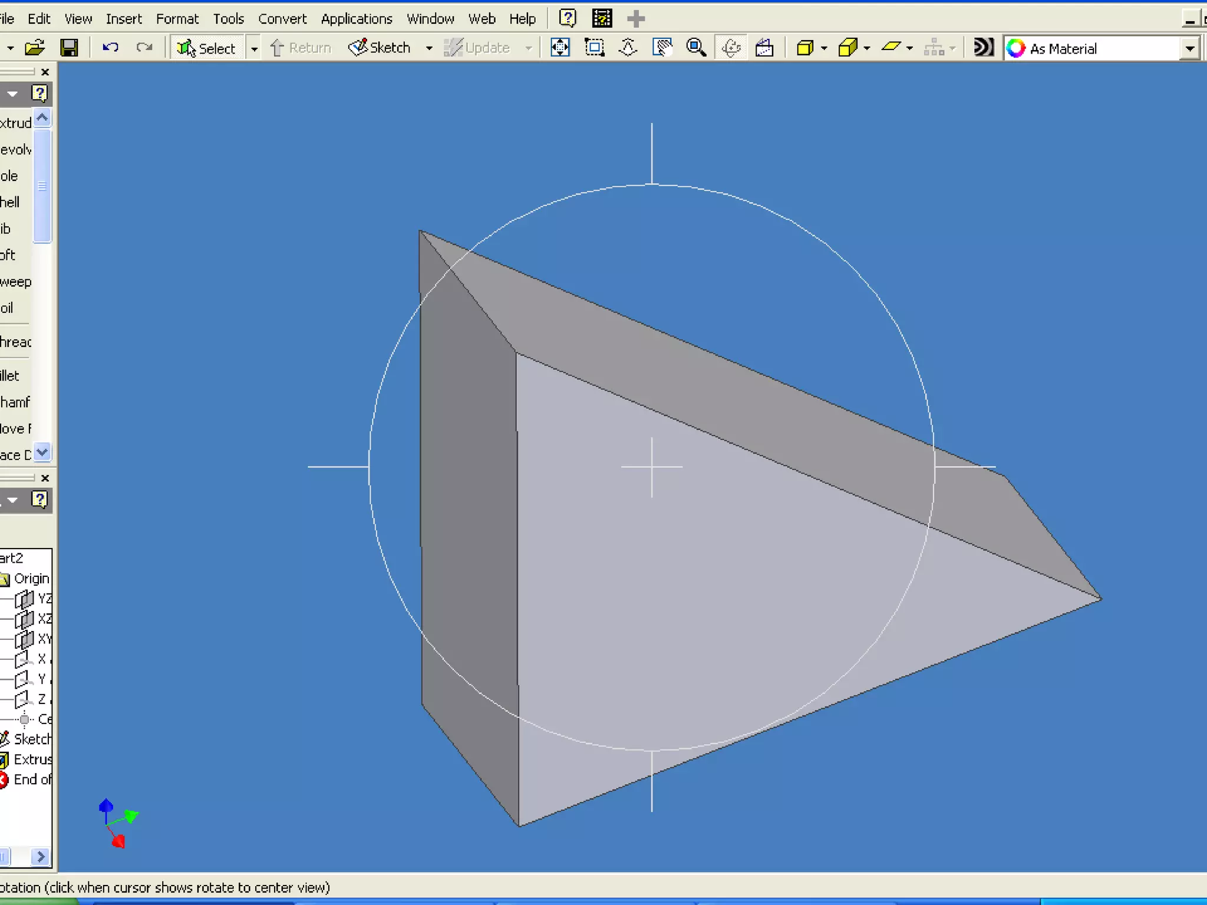Expand the Select tool dropdown arrow
The width and height of the screenshot is (1207, 905).
pyautogui.click(x=254, y=48)
